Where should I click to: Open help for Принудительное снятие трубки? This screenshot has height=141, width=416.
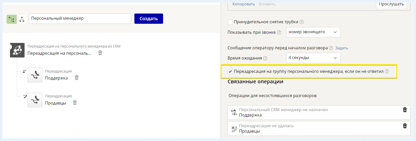pyautogui.click(x=302, y=22)
